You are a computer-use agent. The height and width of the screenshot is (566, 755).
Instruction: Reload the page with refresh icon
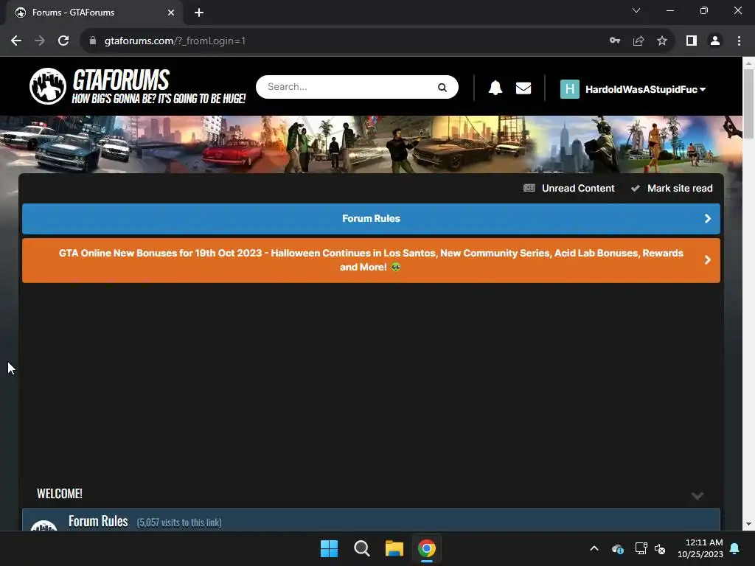(x=63, y=41)
